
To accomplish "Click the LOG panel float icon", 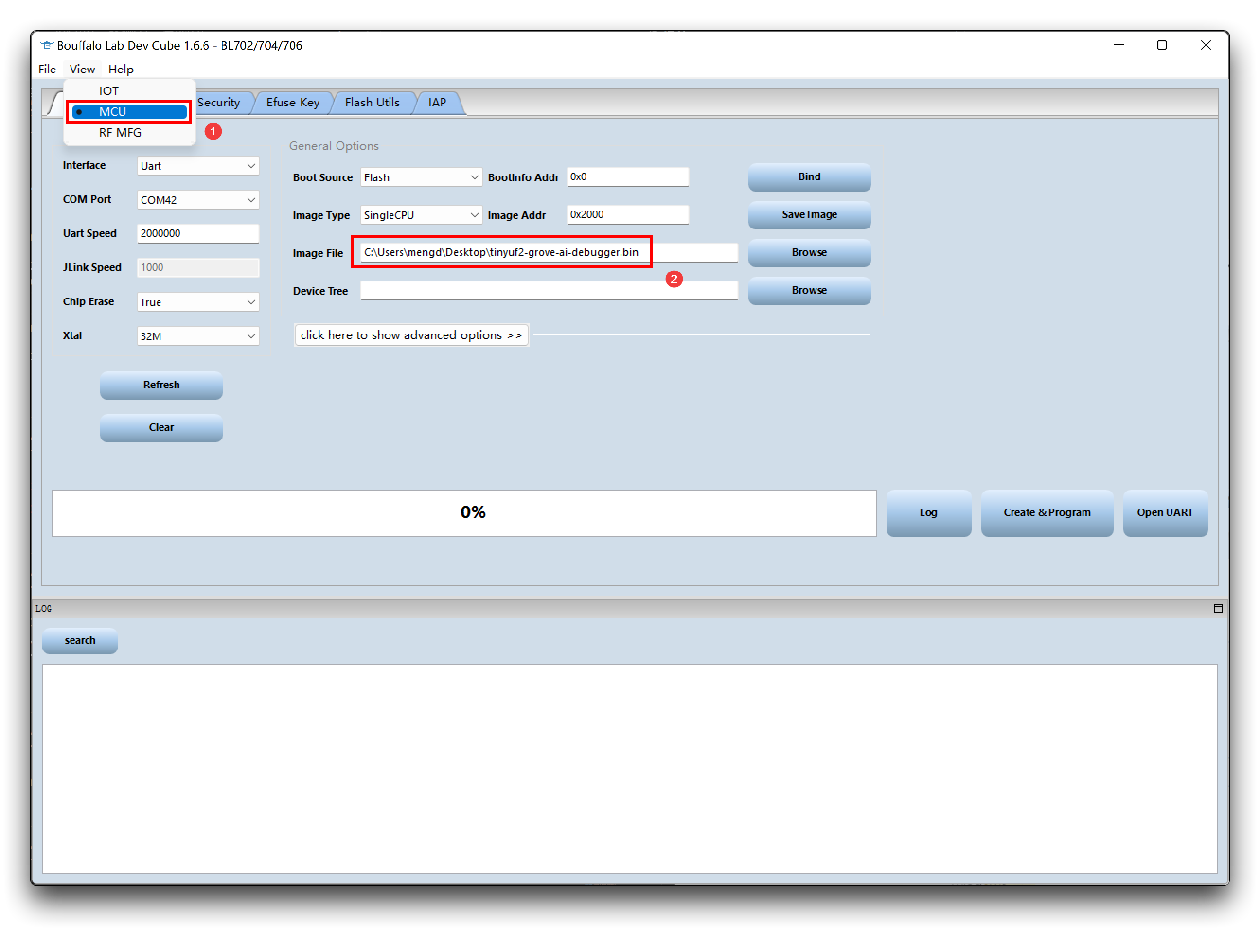I will [x=1218, y=608].
